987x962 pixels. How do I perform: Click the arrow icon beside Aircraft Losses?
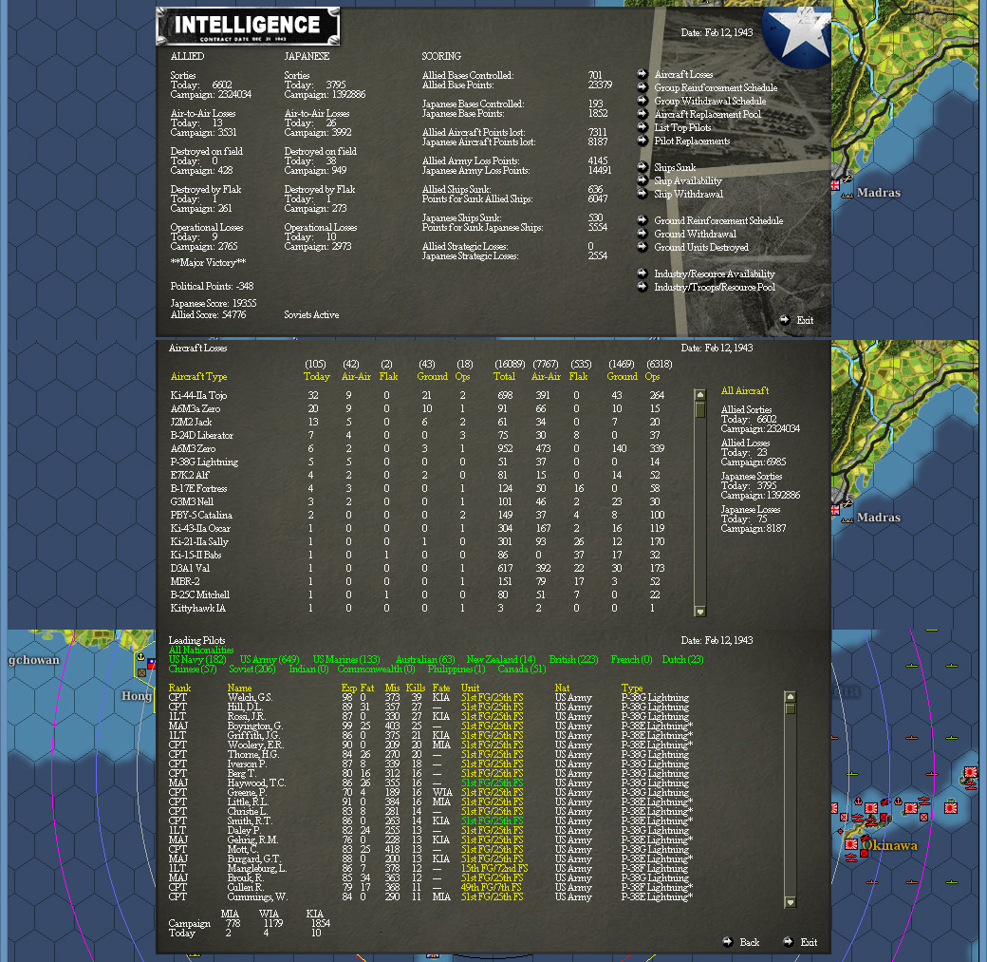[642, 74]
